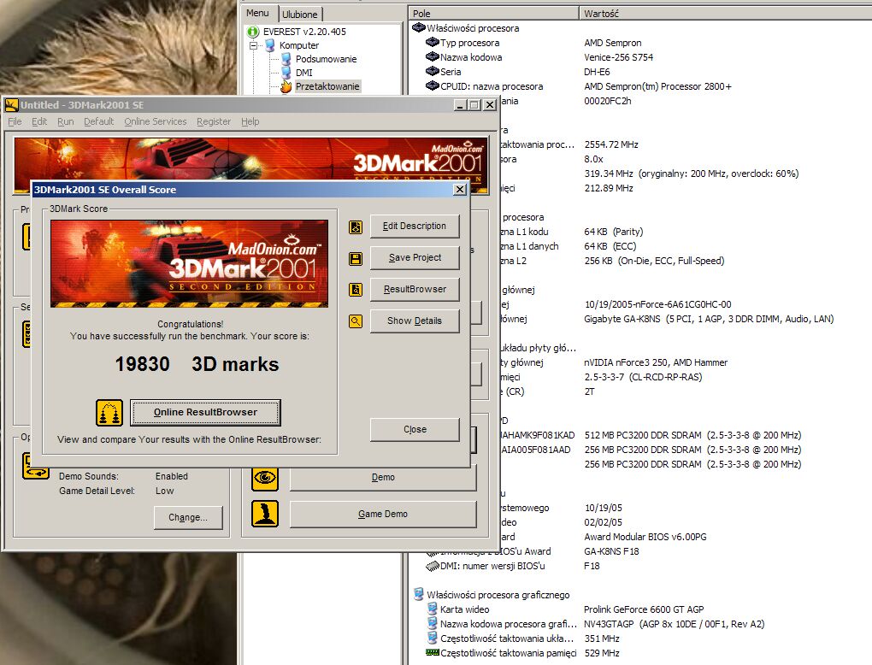Open the Online Services menu
The height and width of the screenshot is (665, 872).
tap(155, 121)
